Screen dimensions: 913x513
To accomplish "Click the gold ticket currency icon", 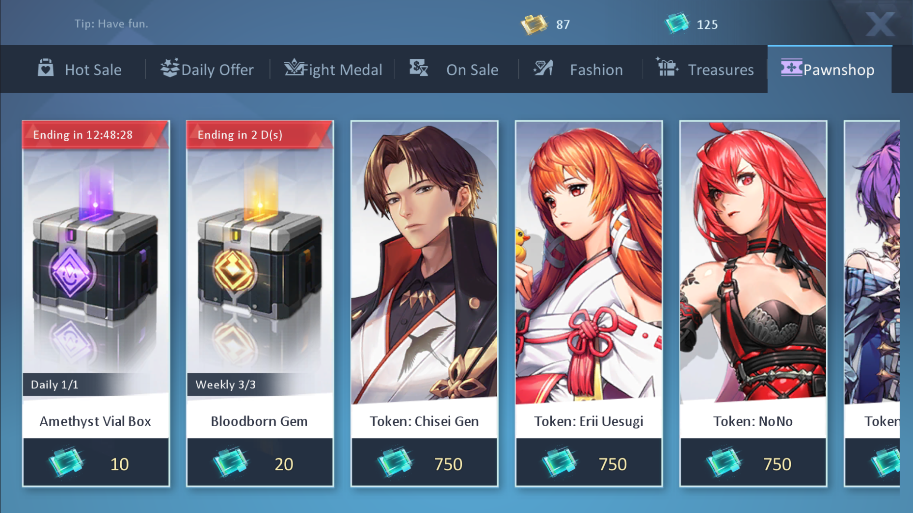I will point(534,24).
